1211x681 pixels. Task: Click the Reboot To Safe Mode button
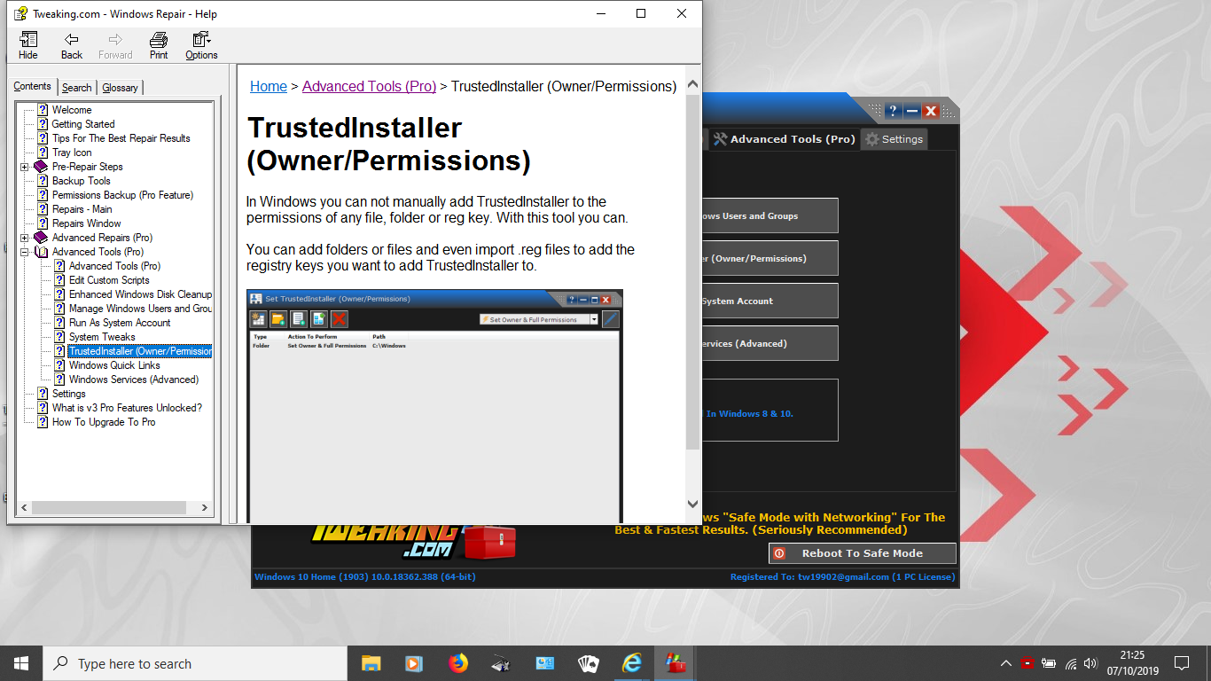pyautogui.click(x=862, y=553)
